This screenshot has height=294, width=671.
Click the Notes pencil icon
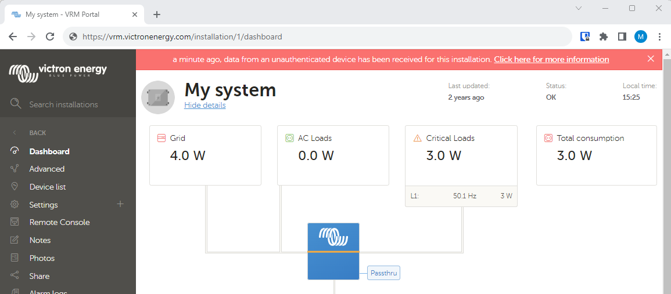pyautogui.click(x=15, y=240)
